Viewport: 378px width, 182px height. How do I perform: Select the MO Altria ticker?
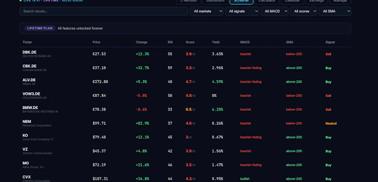(x=26, y=163)
